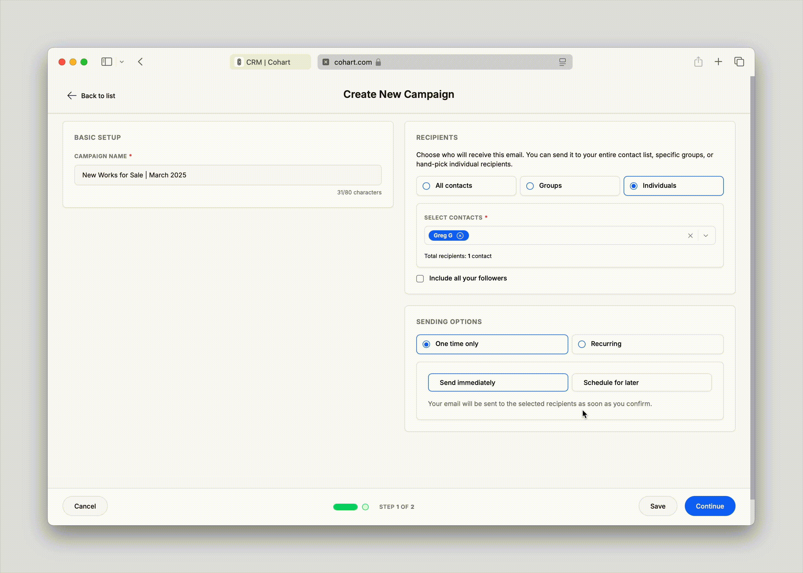Click the lock icon in address bar
Image resolution: width=803 pixels, height=573 pixels.
click(x=378, y=62)
